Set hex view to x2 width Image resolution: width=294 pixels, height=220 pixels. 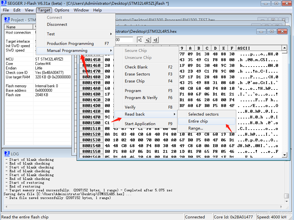click(x=148, y=40)
